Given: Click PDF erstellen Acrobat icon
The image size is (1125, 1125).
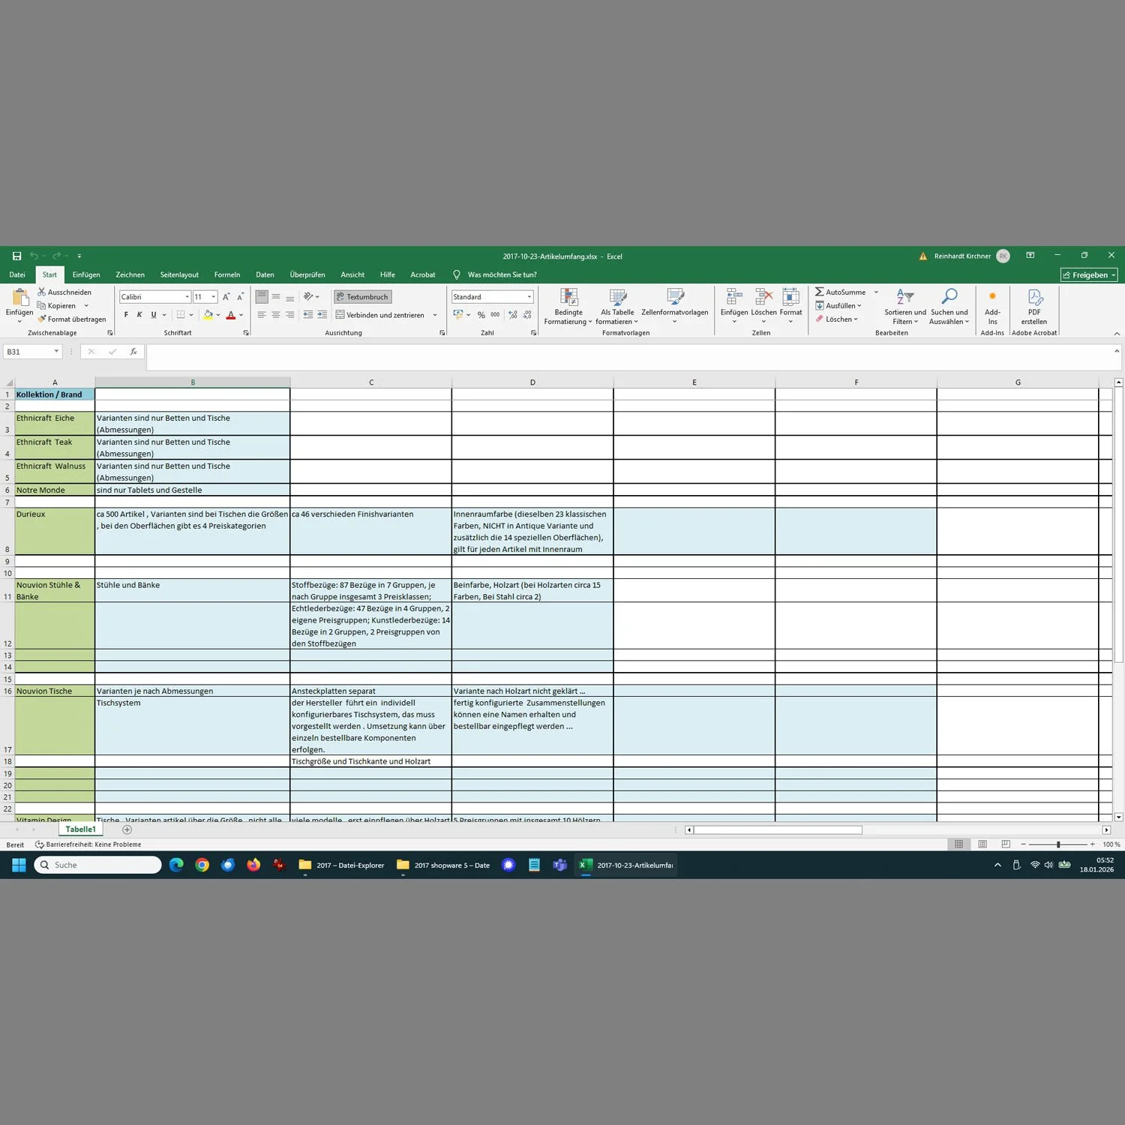Looking at the screenshot, I should pyautogui.click(x=1034, y=307).
